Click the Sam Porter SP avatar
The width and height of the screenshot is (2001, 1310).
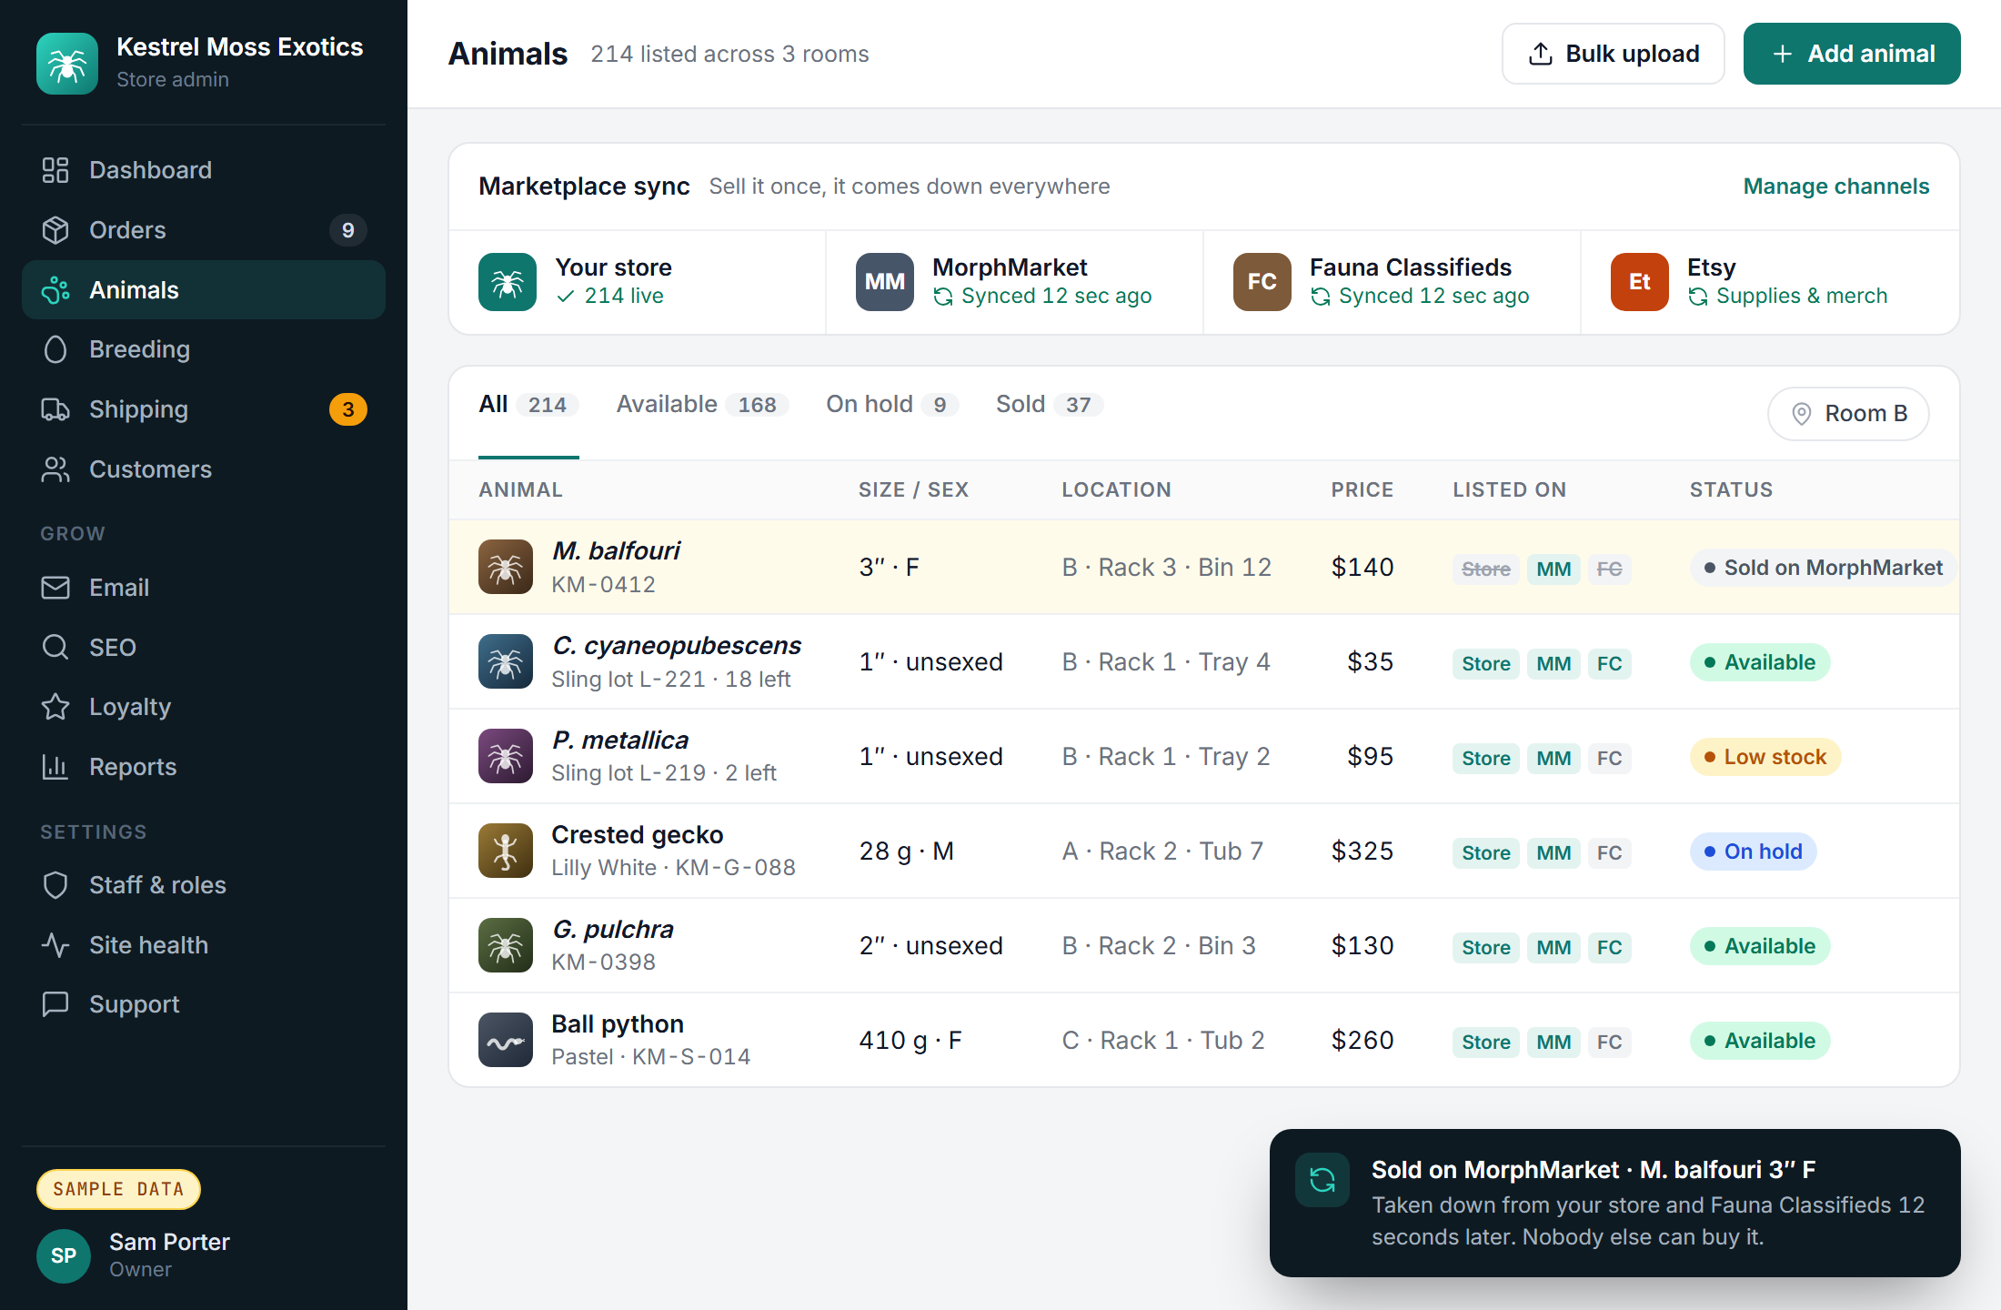64,1256
